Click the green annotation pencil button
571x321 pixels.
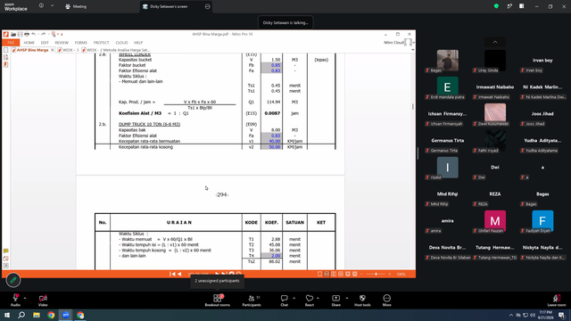13,280
